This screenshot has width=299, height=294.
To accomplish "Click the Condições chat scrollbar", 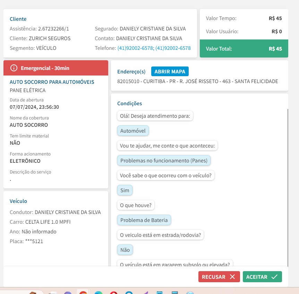I will 288,188.
